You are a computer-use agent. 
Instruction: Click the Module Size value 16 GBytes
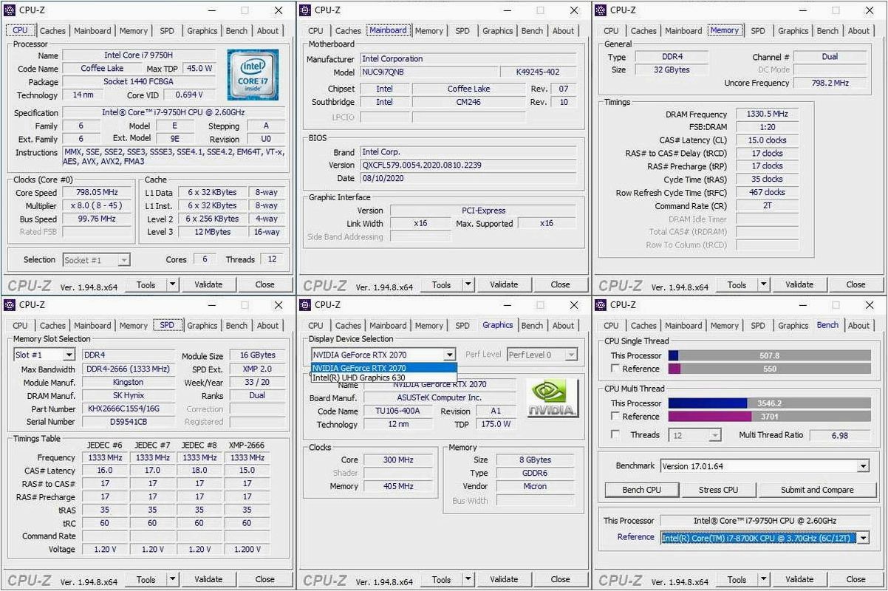pyautogui.click(x=257, y=355)
